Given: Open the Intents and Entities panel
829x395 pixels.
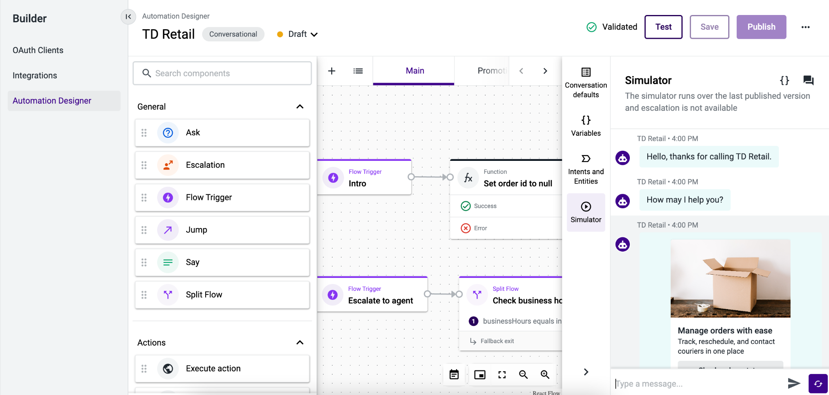Looking at the screenshot, I should point(586,168).
